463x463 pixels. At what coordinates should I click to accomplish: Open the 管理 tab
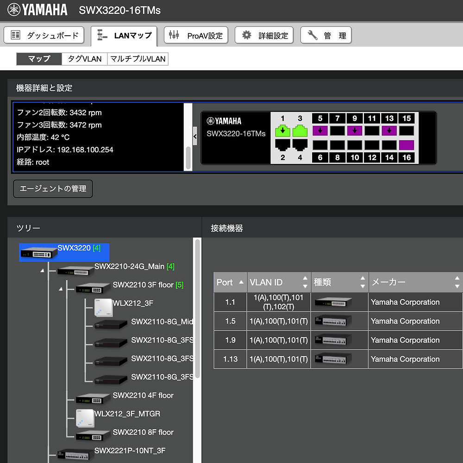(x=326, y=35)
